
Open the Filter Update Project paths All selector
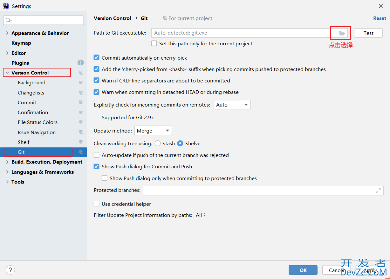tap(201, 215)
